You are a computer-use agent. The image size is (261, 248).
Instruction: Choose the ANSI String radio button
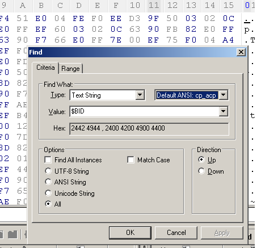coord(48,182)
